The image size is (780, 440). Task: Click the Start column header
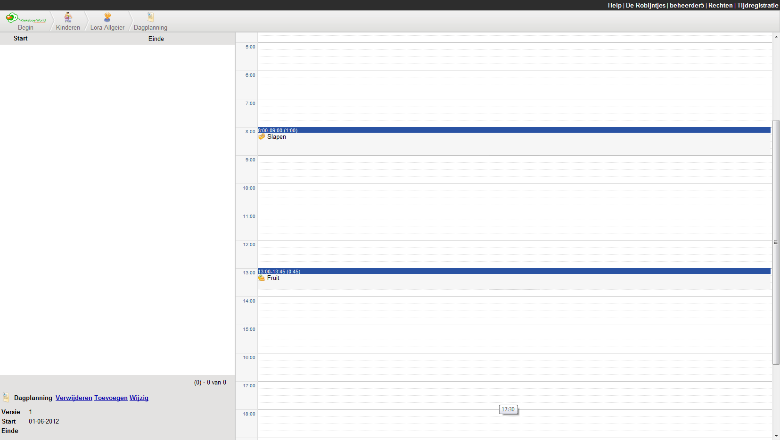(x=20, y=39)
